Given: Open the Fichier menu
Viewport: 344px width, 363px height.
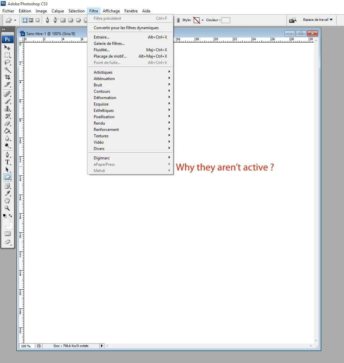Looking at the screenshot, I should (x=8, y=11).
